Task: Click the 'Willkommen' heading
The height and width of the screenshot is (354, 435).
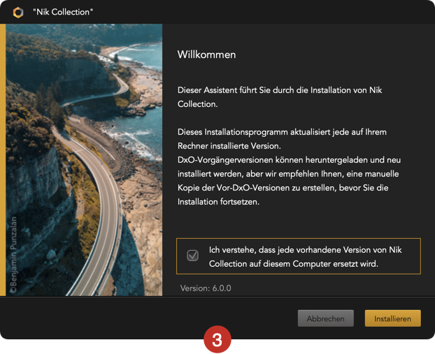Action: (x=207, y=54)
